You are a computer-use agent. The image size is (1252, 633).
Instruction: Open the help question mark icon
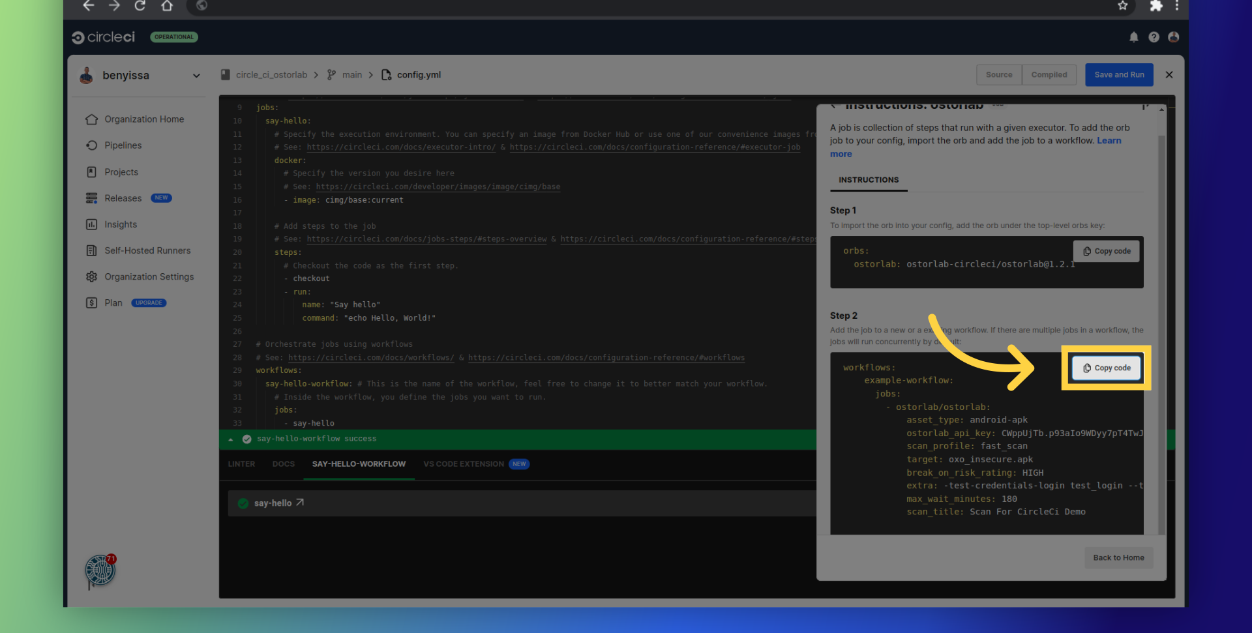1154,37
